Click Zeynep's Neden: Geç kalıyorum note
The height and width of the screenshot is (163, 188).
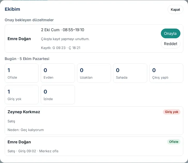(26, 130)
